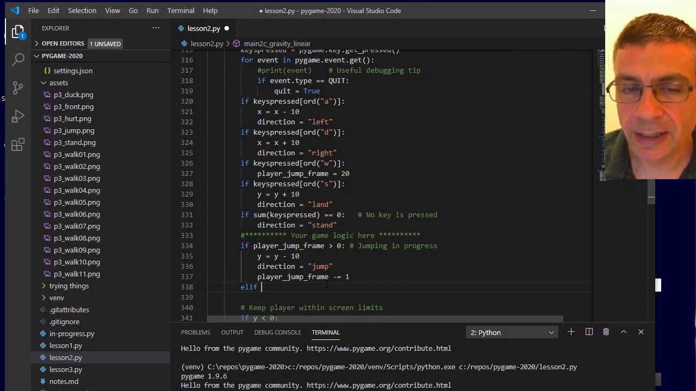Kill terminal with trash icon
This screenshot has width=696, height=391.
pyautogui.click(x=606, y=332)
